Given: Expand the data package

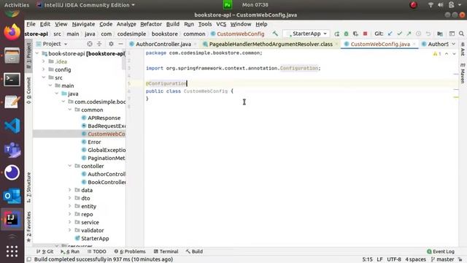Looking at the screenshot, I should [x=70, y=190].
